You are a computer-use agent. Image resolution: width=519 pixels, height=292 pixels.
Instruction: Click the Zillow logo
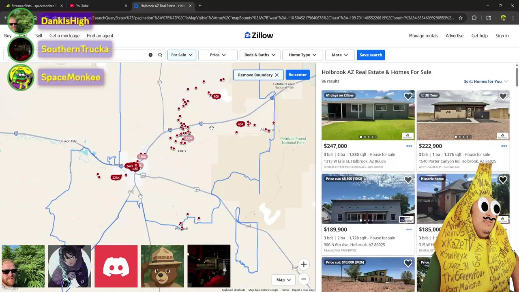pyautogui.click(x=259, y=35)
